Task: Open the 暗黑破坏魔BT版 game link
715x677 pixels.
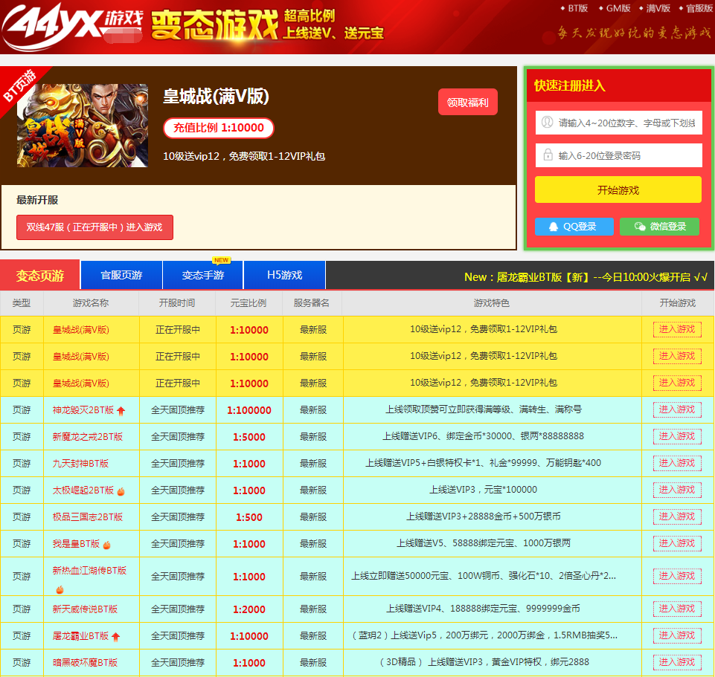Action: [85, 663]
